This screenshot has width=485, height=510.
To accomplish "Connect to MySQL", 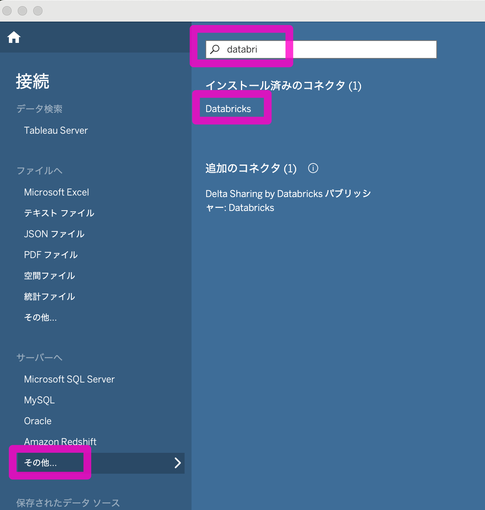I will 39,400.
